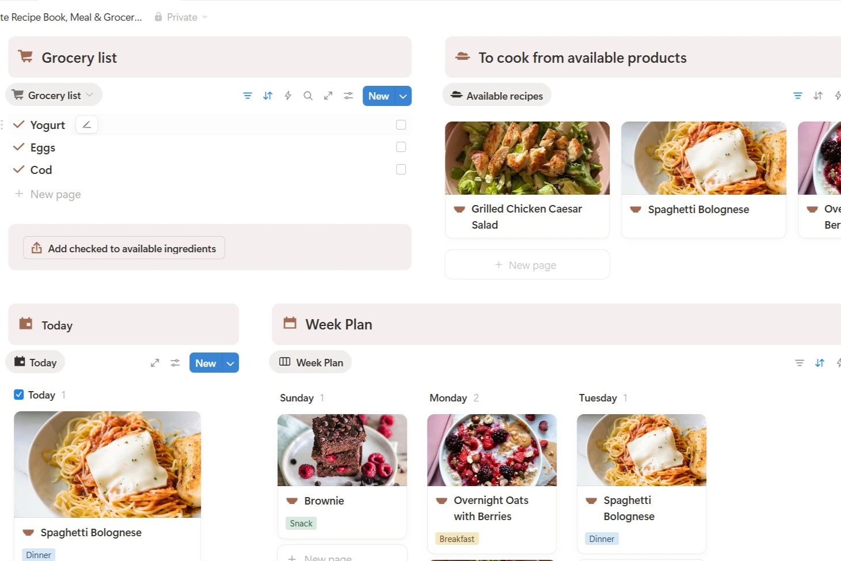The height and width of the screenshot is (561, 841).
Task: Open Grocery list view settings icon
Action: [x=348, y=96]
